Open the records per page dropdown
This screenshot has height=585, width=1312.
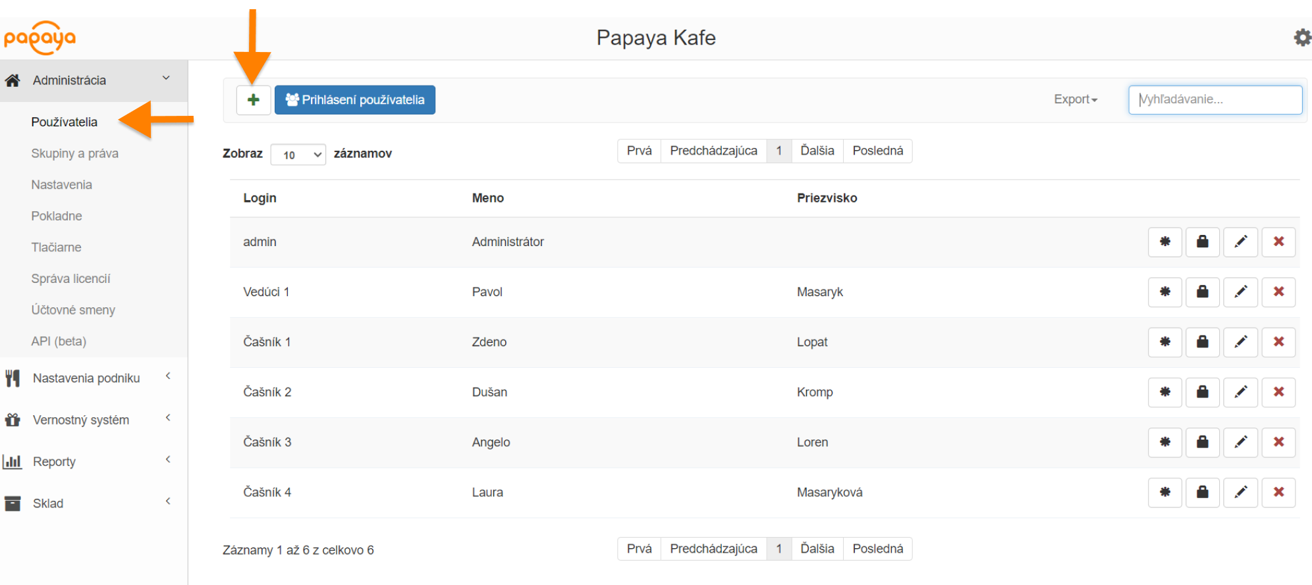point(298,155)
